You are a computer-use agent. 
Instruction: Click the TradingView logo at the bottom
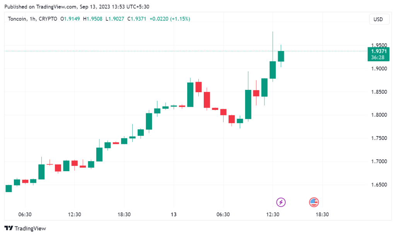pos(25,228)
